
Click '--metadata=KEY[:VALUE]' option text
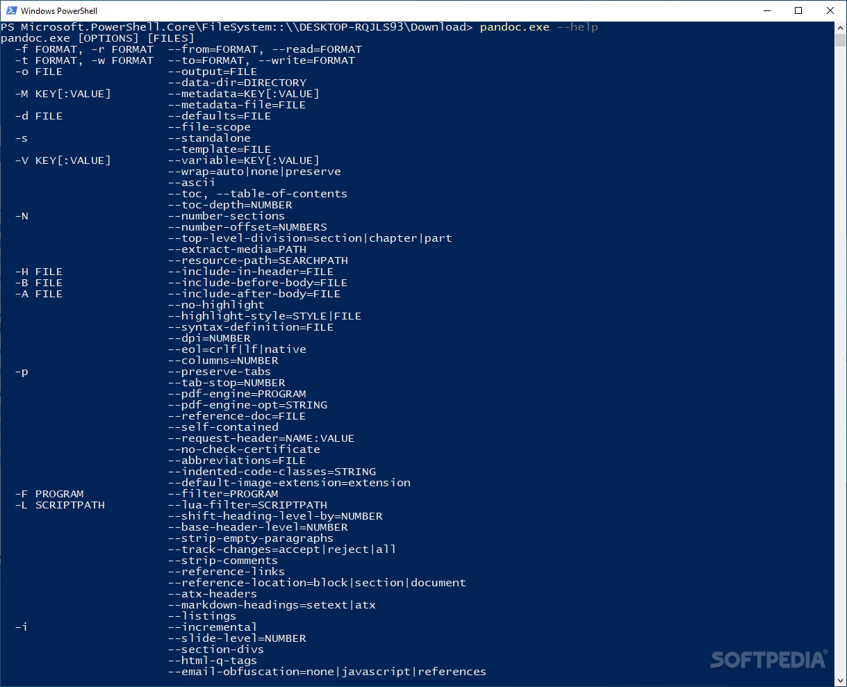click(244, 94)
